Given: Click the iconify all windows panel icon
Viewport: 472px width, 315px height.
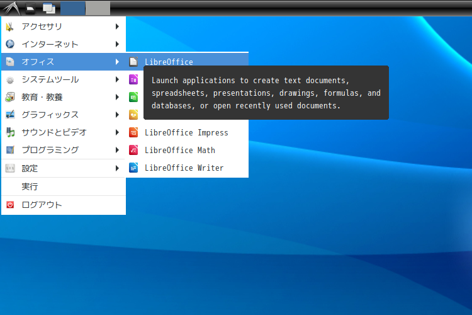Looking at the screenshot, I should pos(48,8).
